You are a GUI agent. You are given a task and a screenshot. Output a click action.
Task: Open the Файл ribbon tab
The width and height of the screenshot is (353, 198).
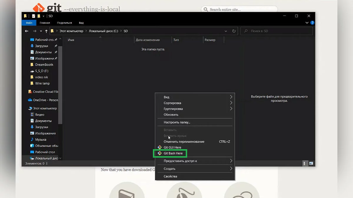[29, 23]
